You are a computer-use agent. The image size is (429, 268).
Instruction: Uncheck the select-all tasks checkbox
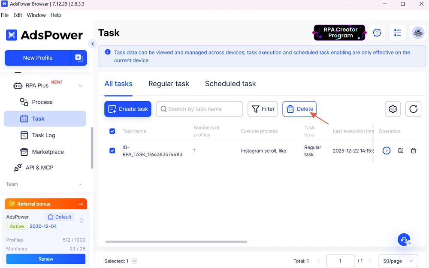pyautogui.click(x=112, y=131)
